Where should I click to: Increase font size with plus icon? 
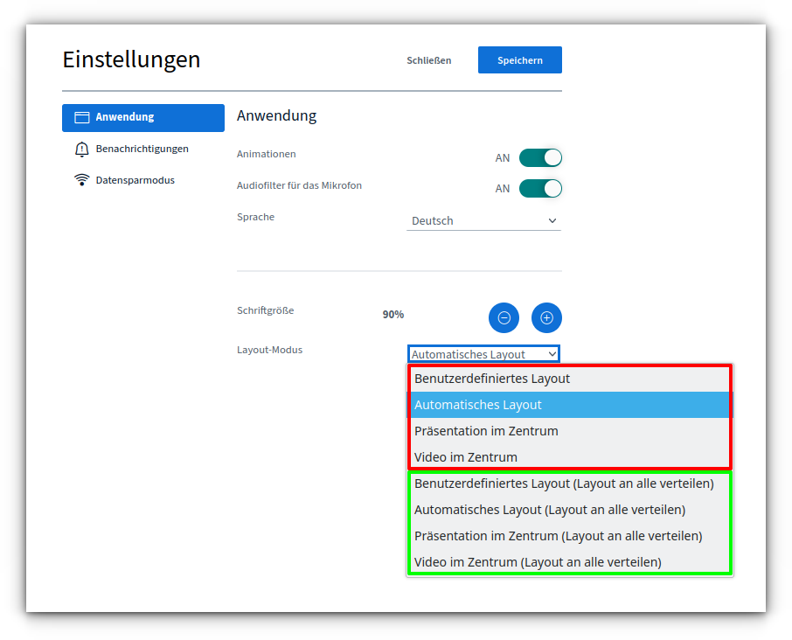546,318
